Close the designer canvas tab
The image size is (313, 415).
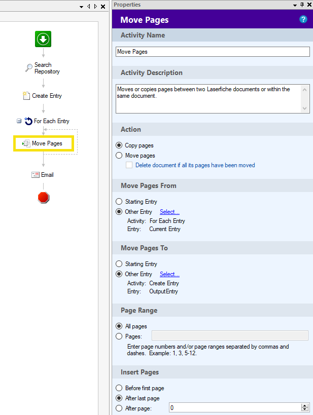[103, 7]
